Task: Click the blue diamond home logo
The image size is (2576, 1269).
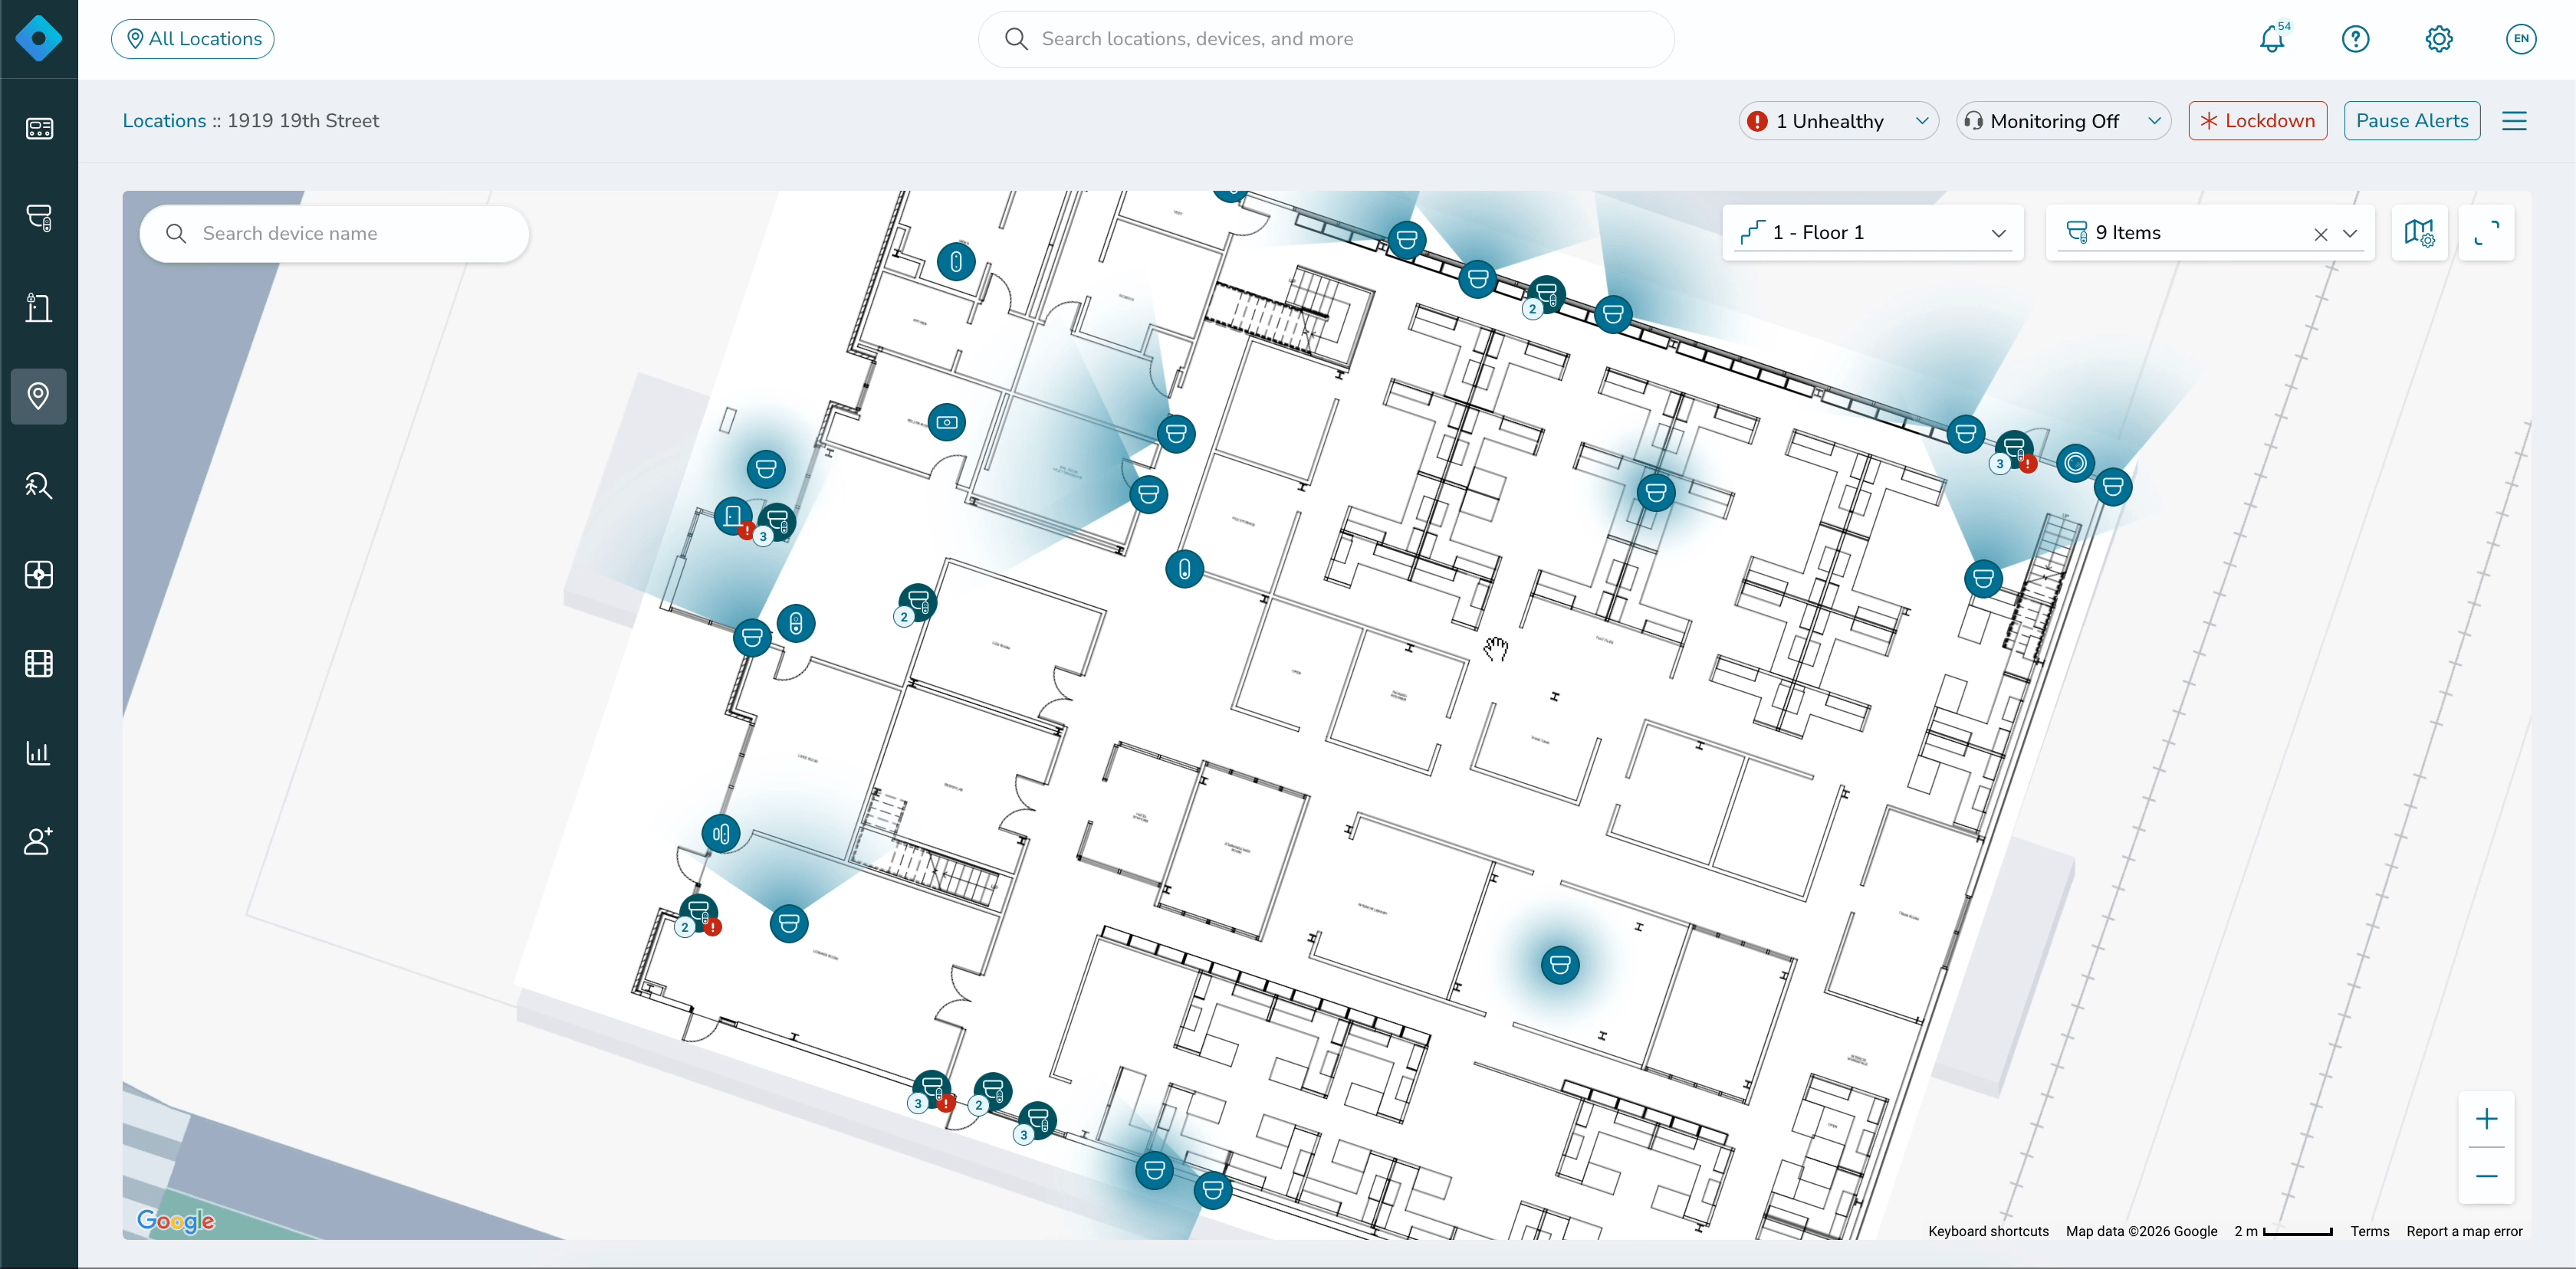Action: pyautogui.click(x=39, y=39)
